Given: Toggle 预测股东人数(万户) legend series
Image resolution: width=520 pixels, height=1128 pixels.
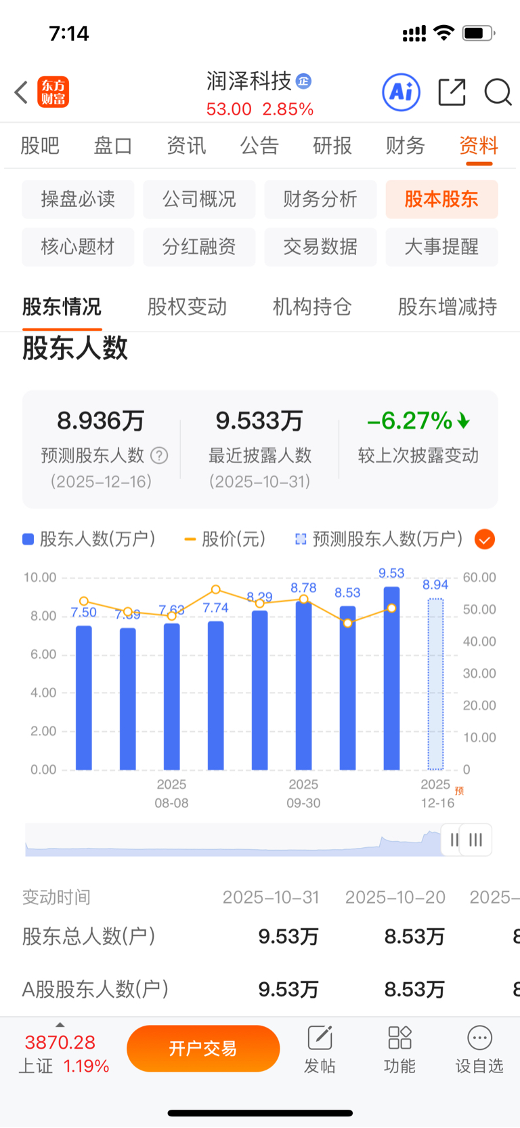Looking at the screenshot, I should pyautogui.click(x=379, y=539).
